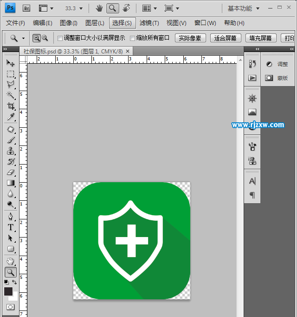Swap foreground and background colors
Viewport: 297px width, 317px height.
(14, 282)
